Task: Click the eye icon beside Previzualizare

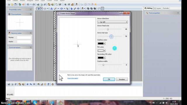Action: (9, 14)
